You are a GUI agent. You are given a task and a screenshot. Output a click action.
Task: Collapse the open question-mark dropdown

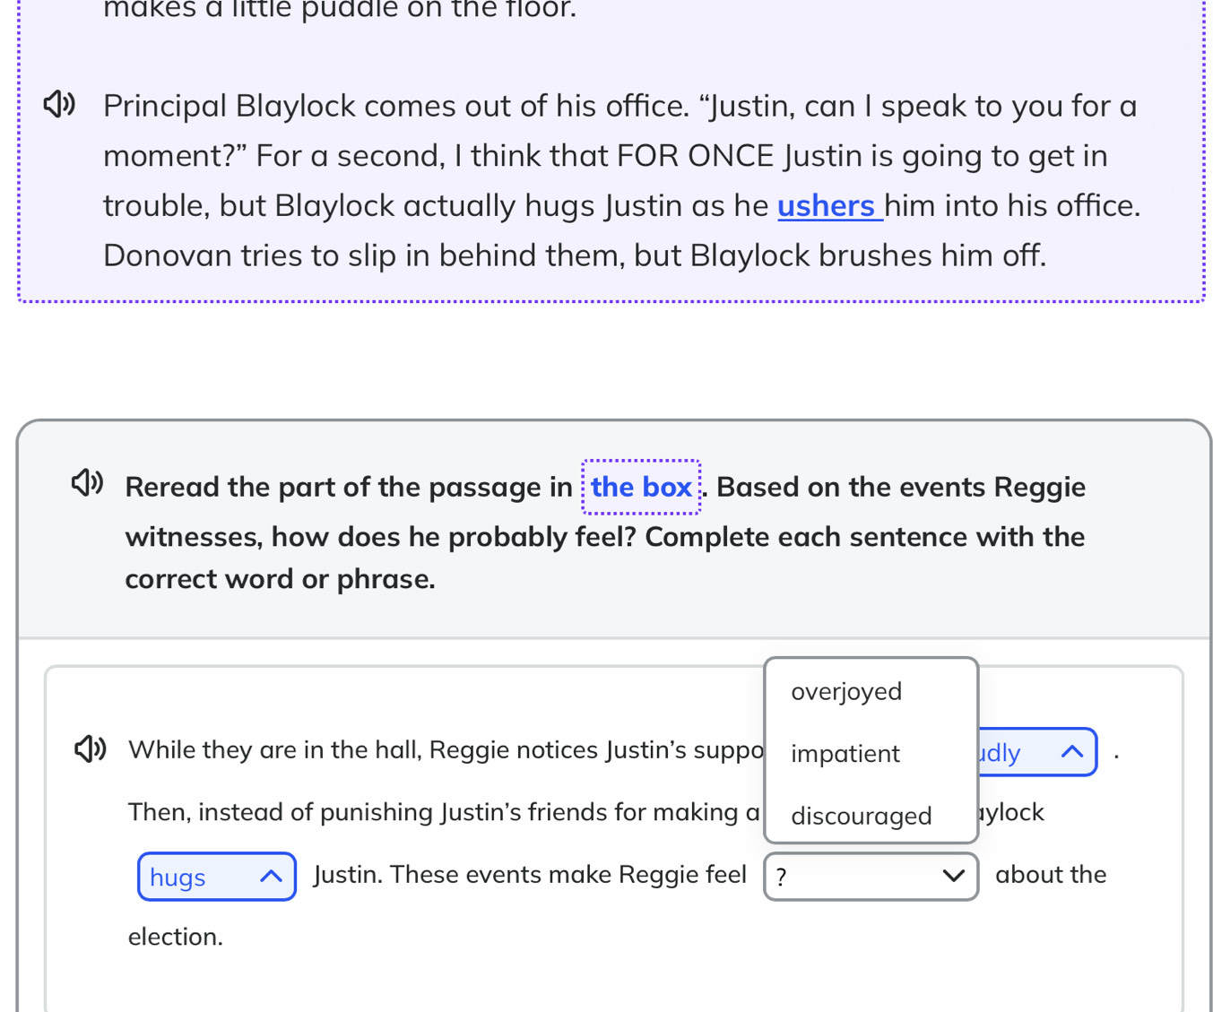871,877
